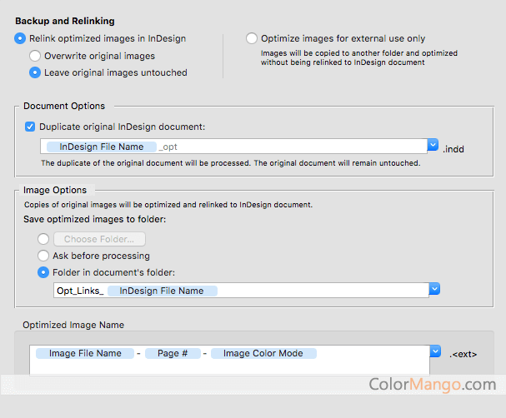Click the _opt suffix text in document name field
Viewport: 506px width, 418px height.
168,147
